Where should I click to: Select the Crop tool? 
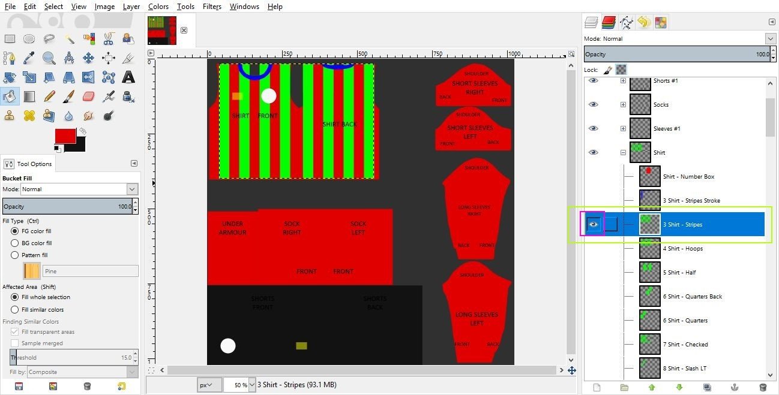click(128, 58)
